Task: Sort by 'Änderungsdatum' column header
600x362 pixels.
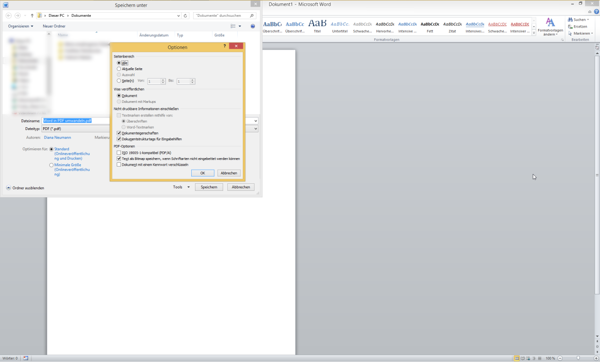Action: (154, 35)
